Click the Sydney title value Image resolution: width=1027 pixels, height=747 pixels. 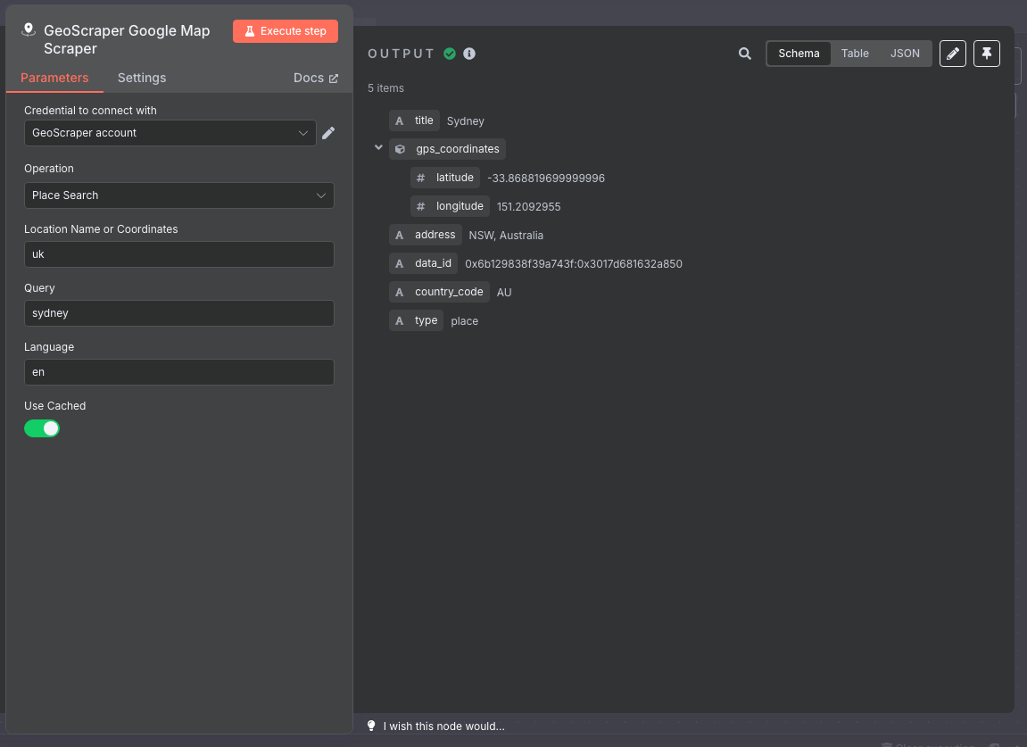coord(465,121)
